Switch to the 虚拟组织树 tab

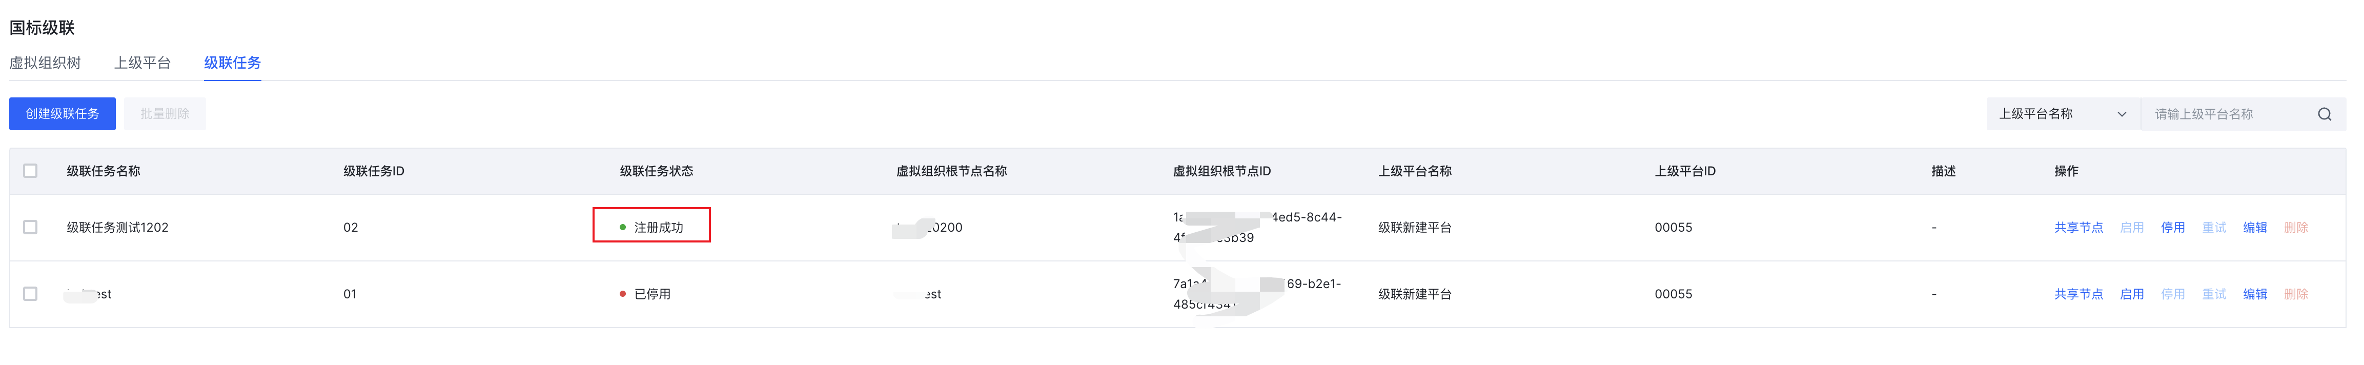(45, 63)
